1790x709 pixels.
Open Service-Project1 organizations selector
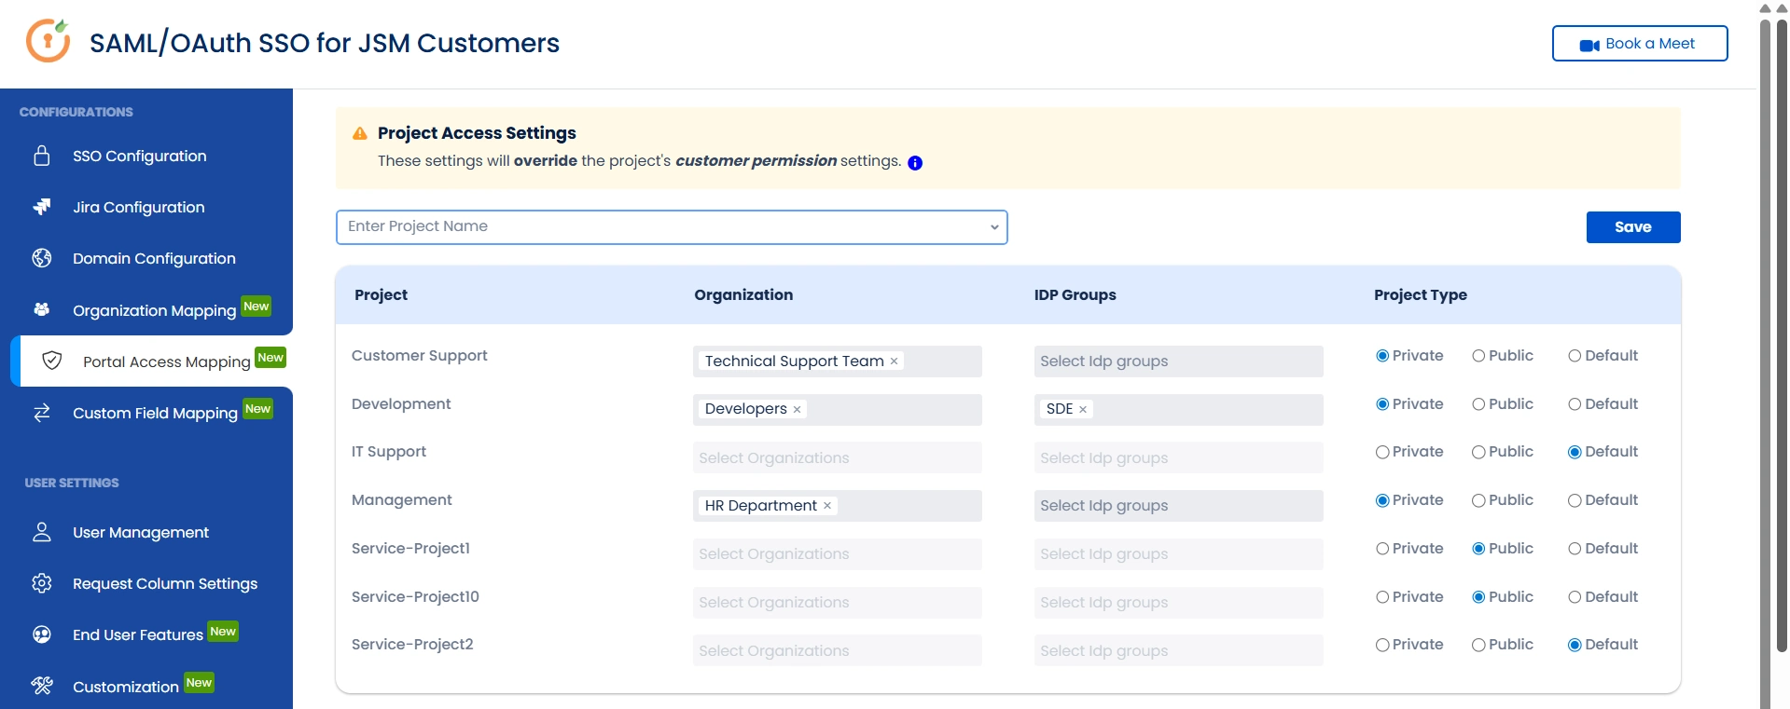pos(837,554)
